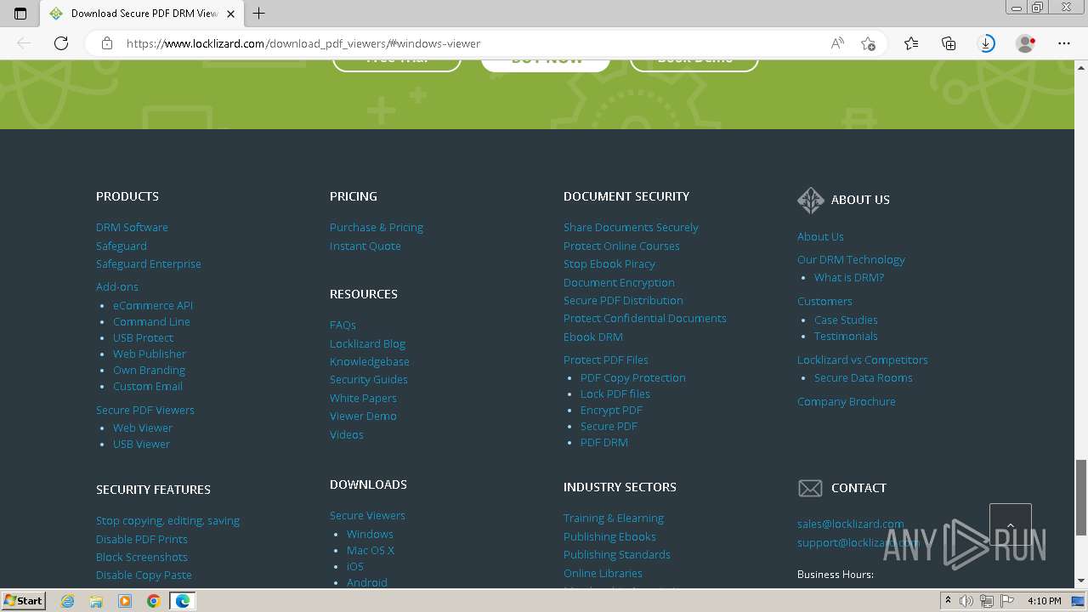Open Case Studies link
Image resolution: width=1088 pixels, height=612 pixels.
846,320
